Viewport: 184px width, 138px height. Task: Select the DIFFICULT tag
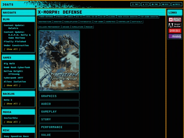137,22
